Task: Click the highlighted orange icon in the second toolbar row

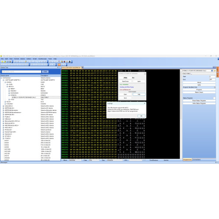Action: pyautogui.click(x=59, y=64)
